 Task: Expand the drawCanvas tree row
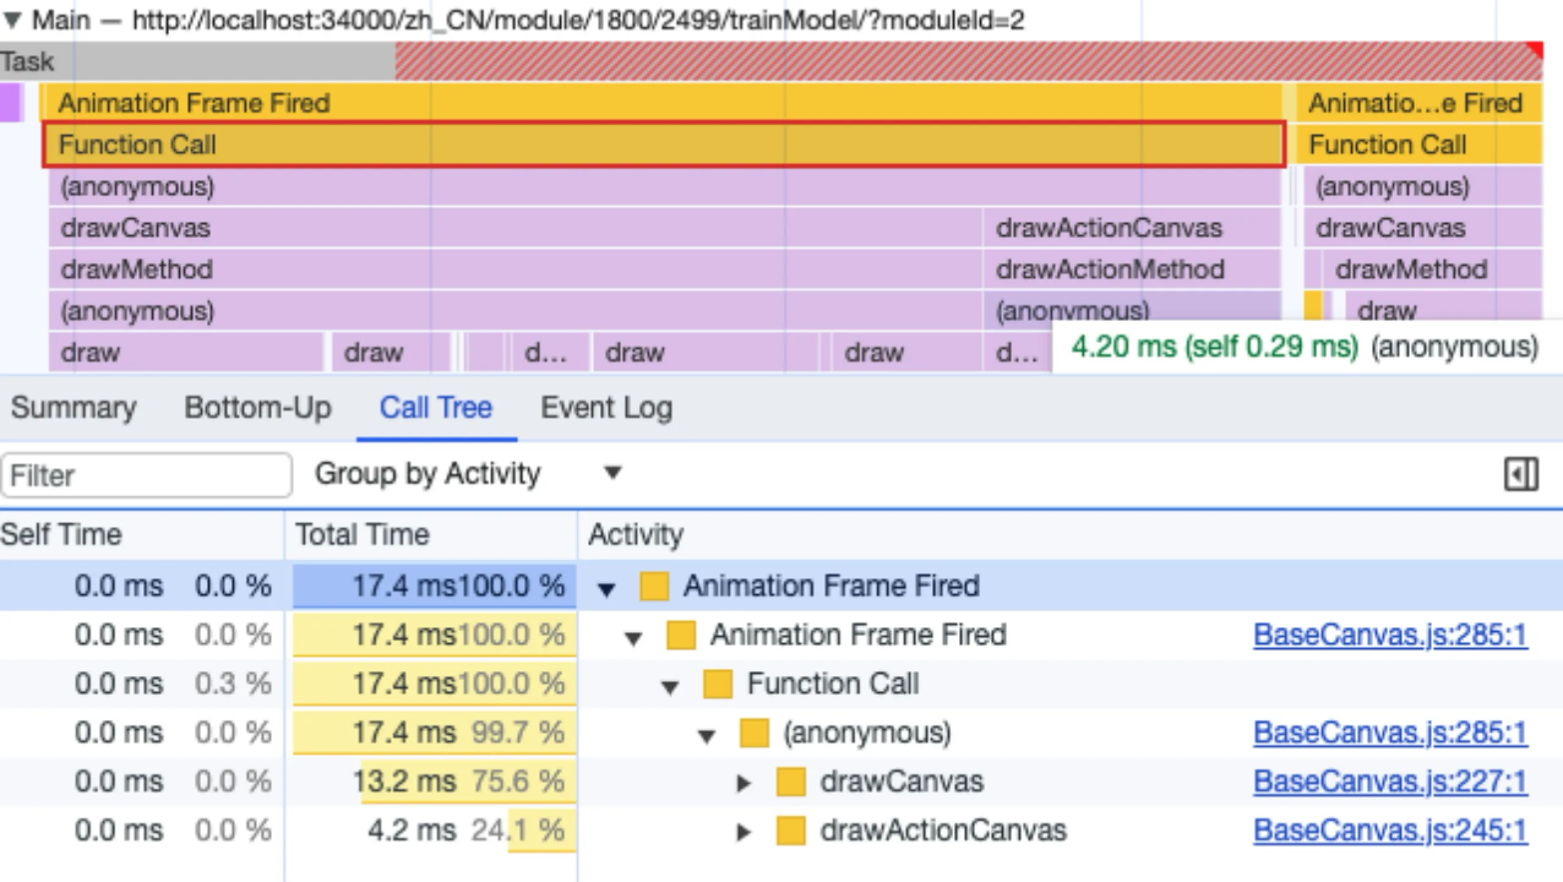[743, 783]
